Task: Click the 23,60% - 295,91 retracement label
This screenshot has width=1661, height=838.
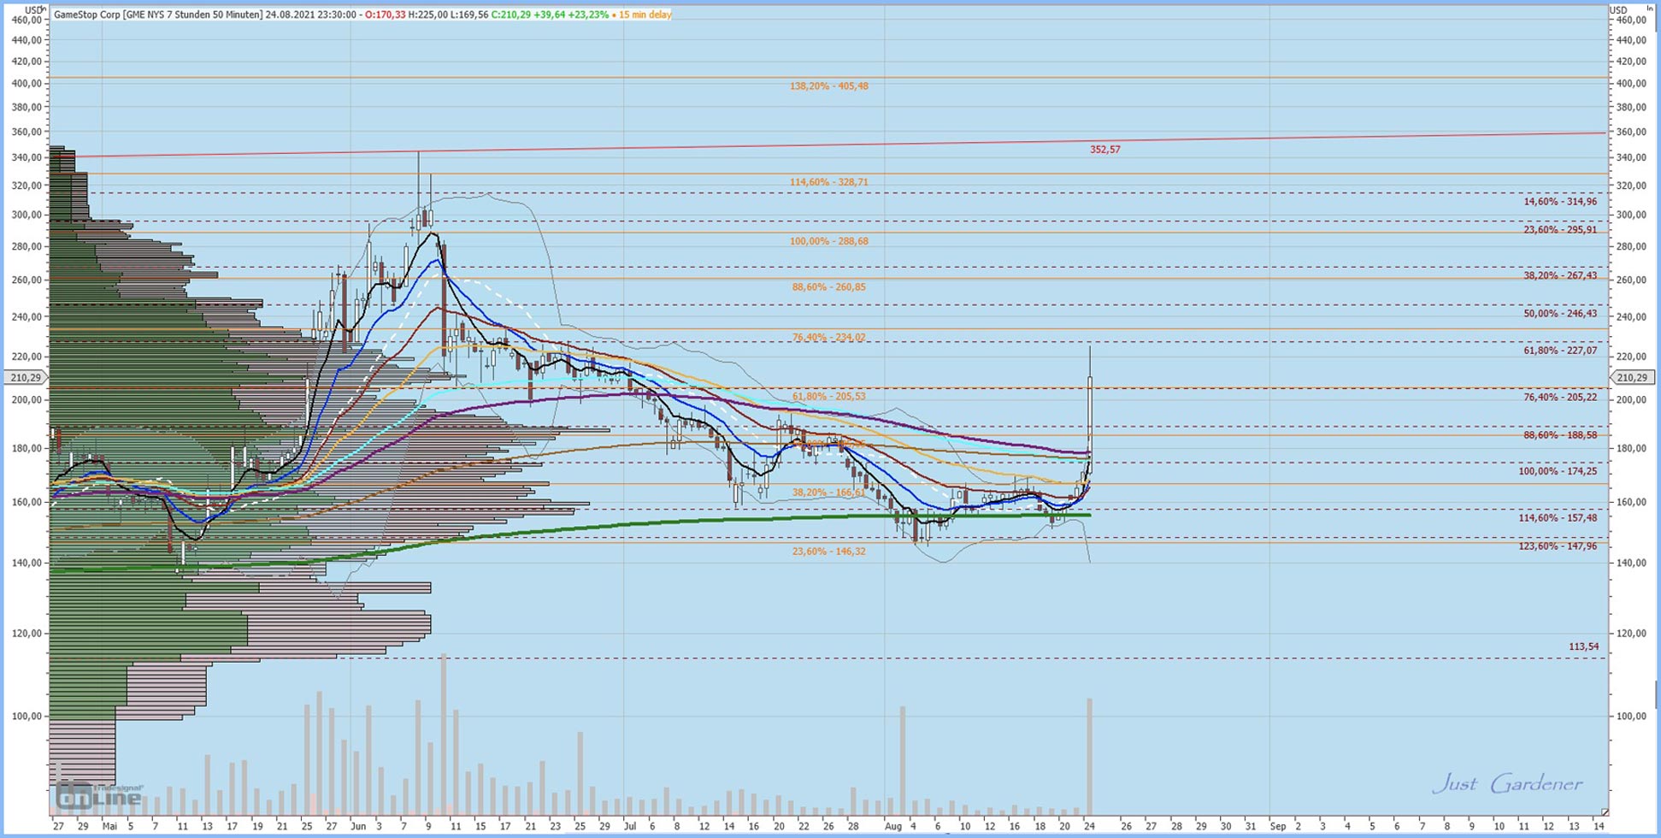Action: (1560, 230)
